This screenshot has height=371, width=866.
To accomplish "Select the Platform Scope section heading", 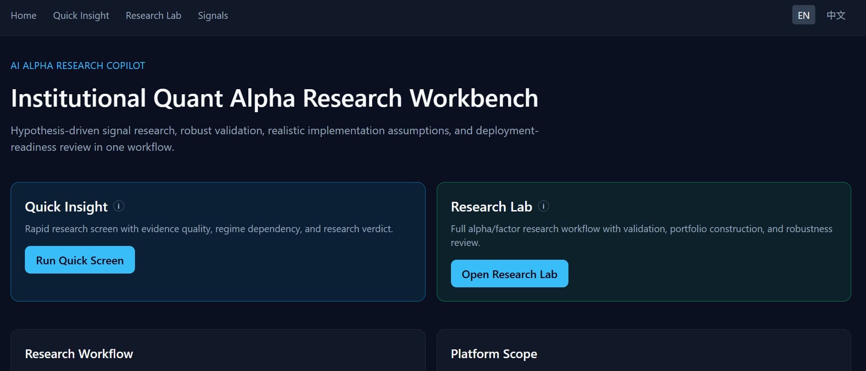I will pos(494,354).
